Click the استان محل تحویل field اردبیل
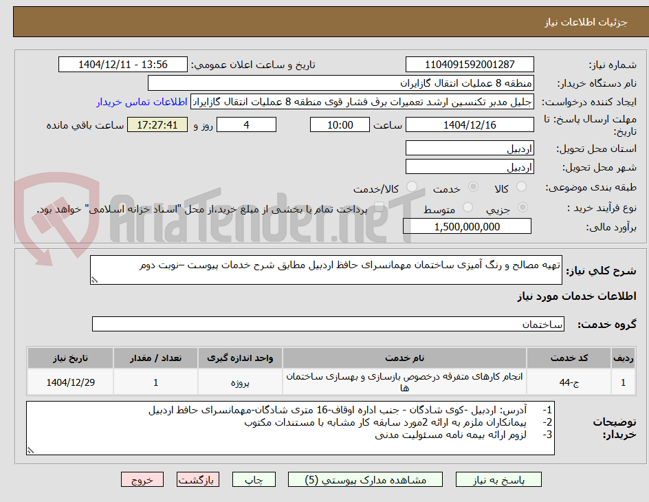Viewport: 649px width, 502px height. pos(470,148)
